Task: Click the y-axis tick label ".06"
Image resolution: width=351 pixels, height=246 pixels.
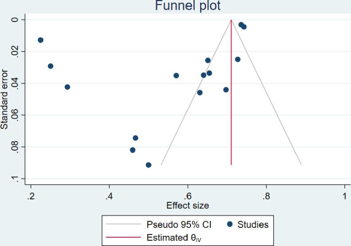Action: tap(16, 115)
